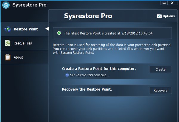Click the Sysrestore Pro S logo icon
Screen dimensions: 179x122
tap(6, 5)
